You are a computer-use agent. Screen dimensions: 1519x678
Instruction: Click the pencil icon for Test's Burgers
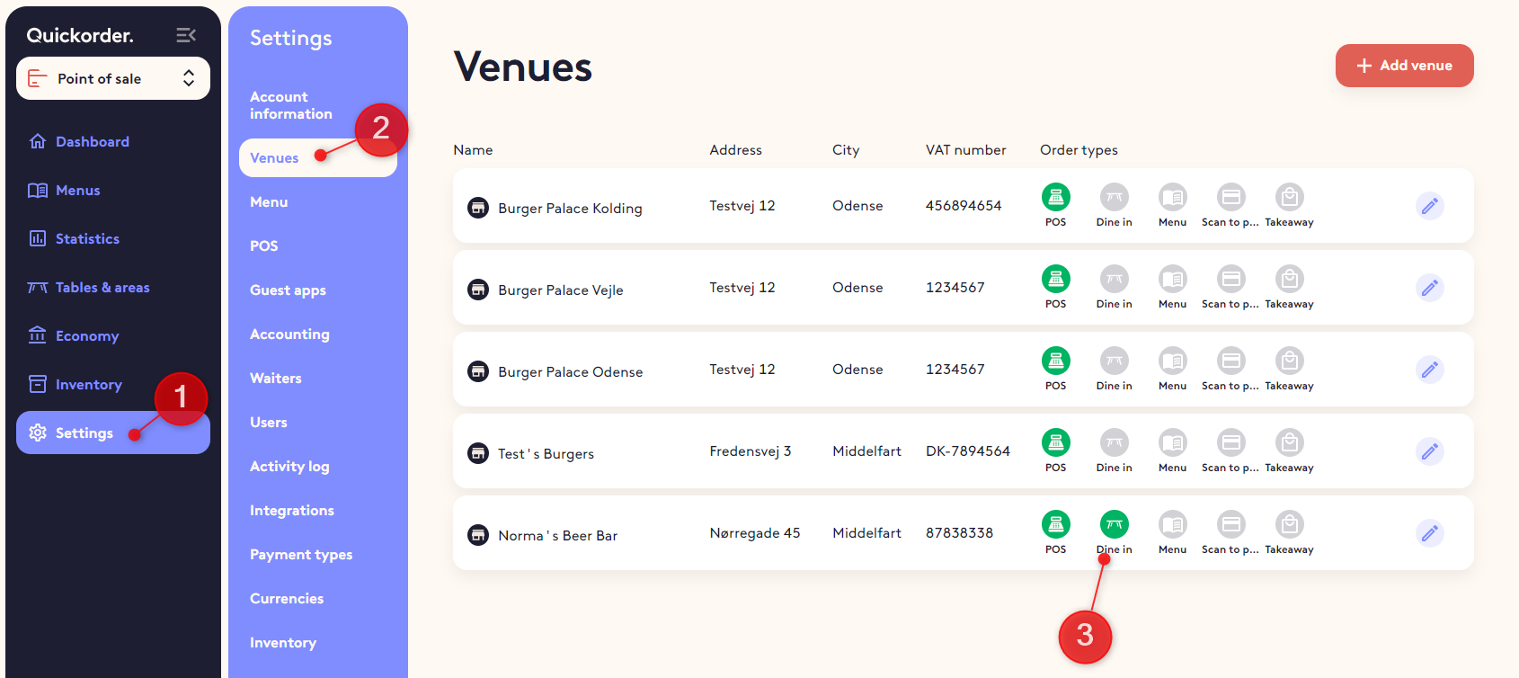tap(1429, 451)
